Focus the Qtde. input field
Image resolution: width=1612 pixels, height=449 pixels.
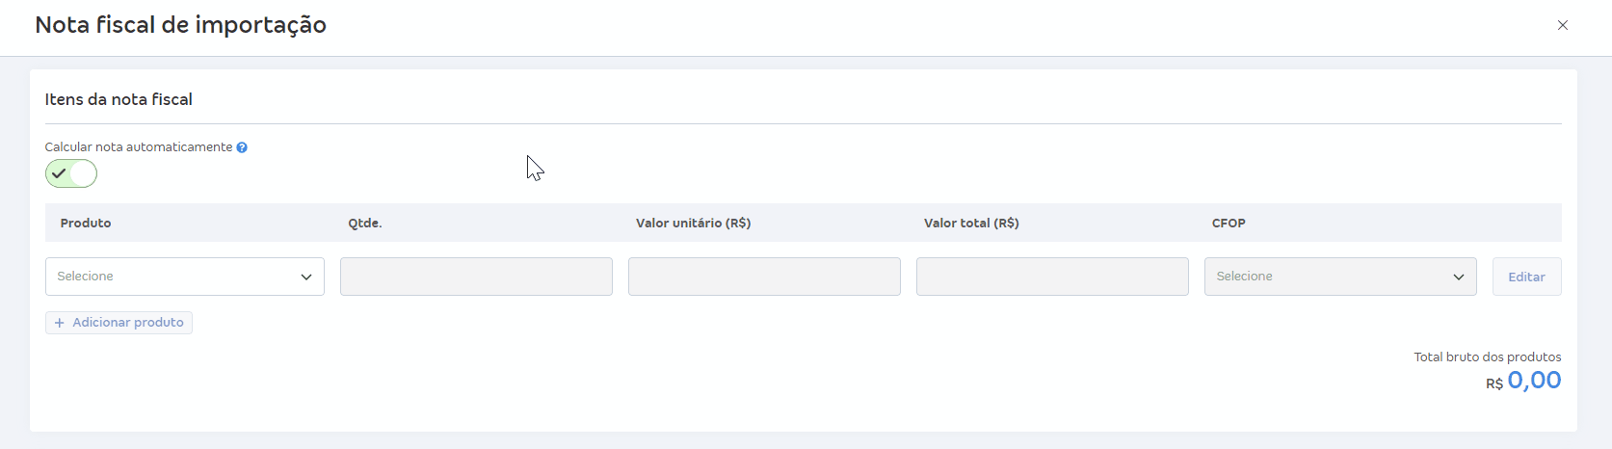476,277
